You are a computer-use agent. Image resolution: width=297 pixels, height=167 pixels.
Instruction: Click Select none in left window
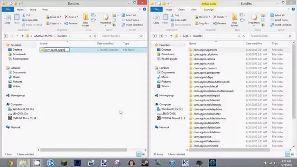point(130,20)
